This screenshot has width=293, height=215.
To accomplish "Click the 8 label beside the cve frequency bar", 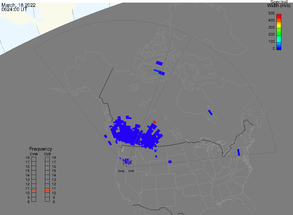I will pos(54,202).
